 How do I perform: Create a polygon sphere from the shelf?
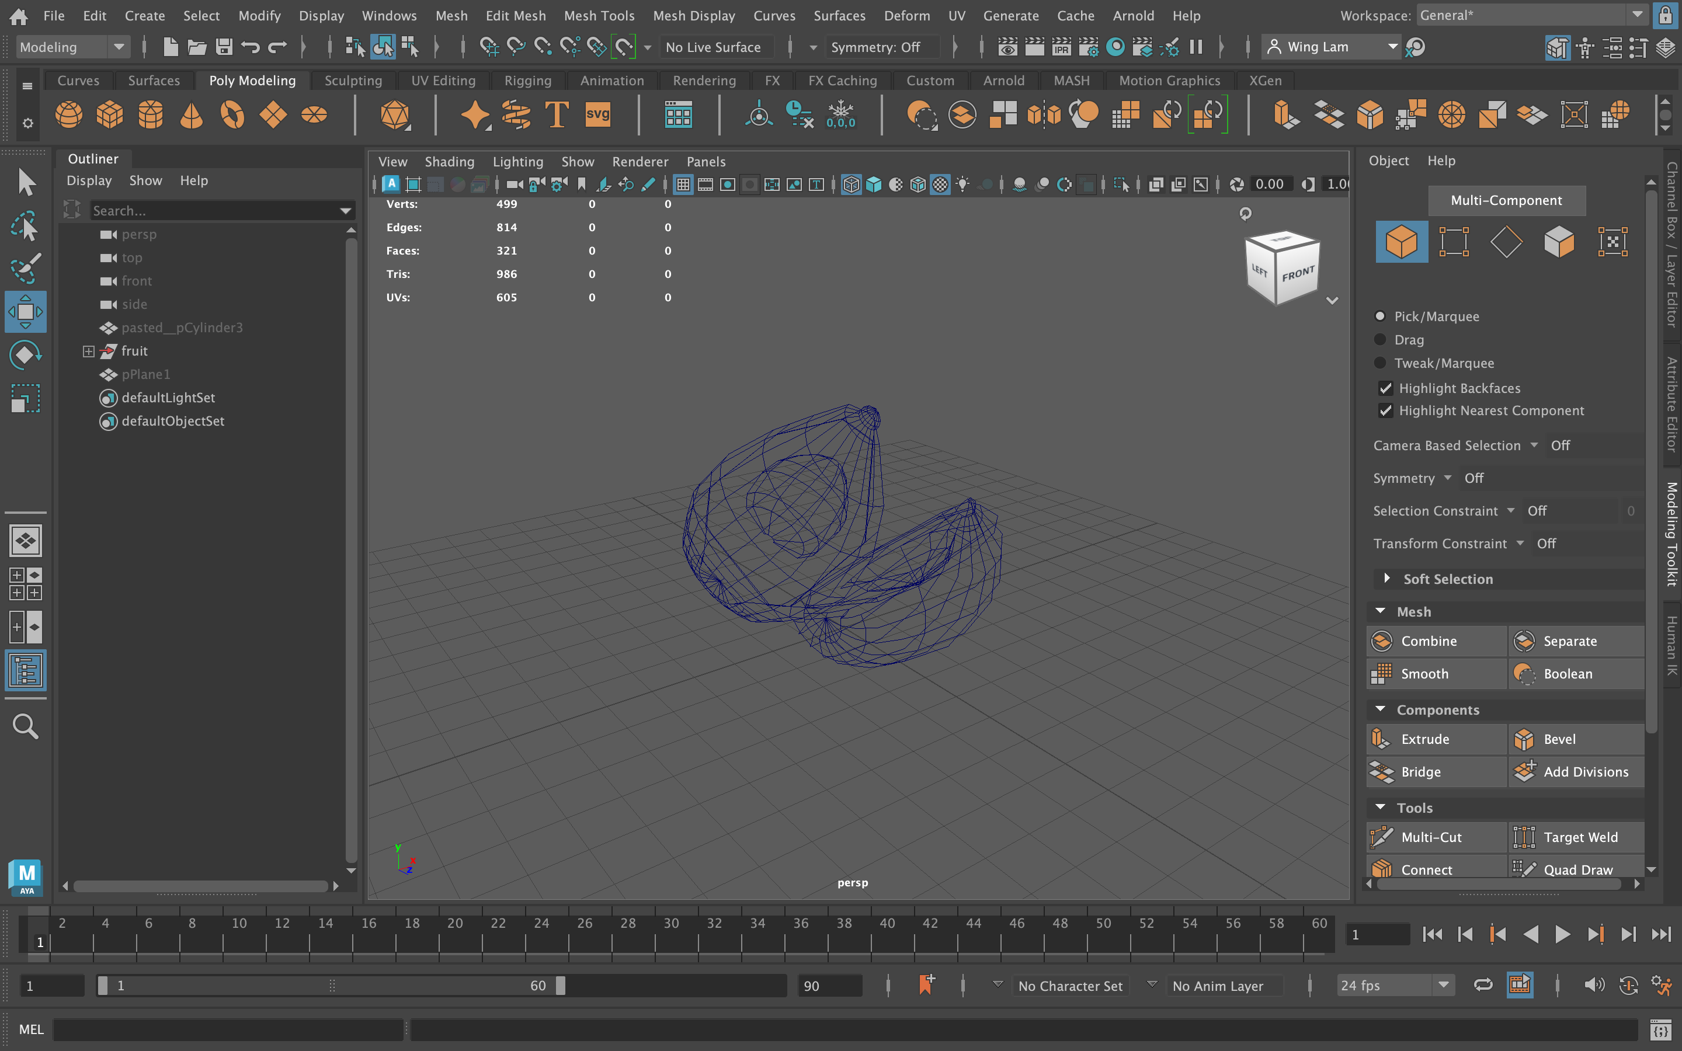point(69,114)
